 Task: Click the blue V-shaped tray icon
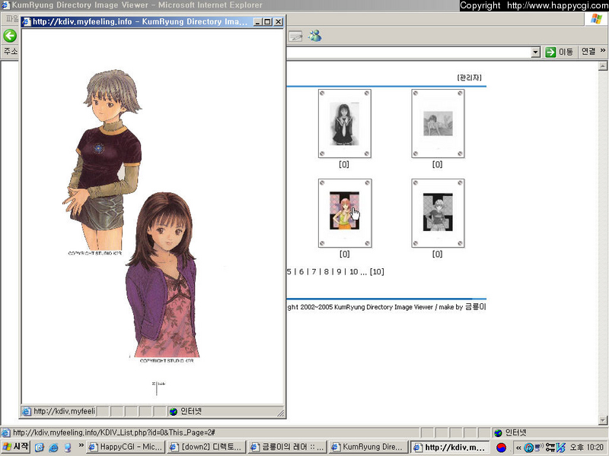coord(560,448)
